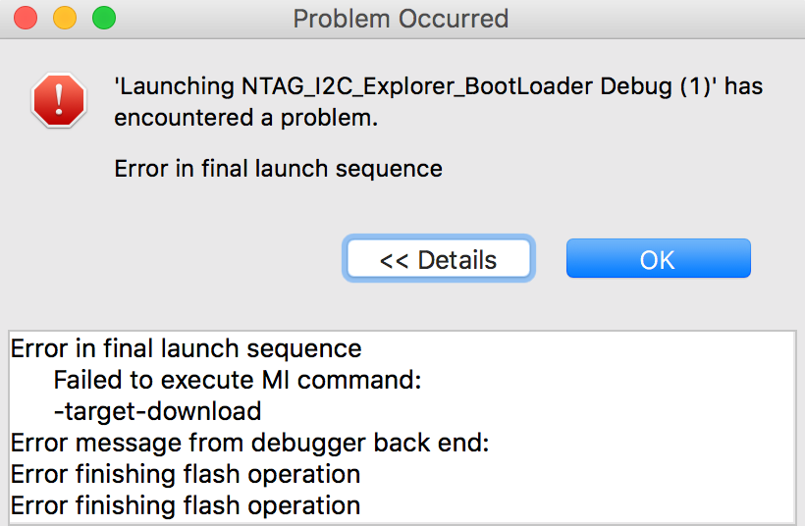
Task: Click the red error exclamation icon
Action: coord(59,101)
